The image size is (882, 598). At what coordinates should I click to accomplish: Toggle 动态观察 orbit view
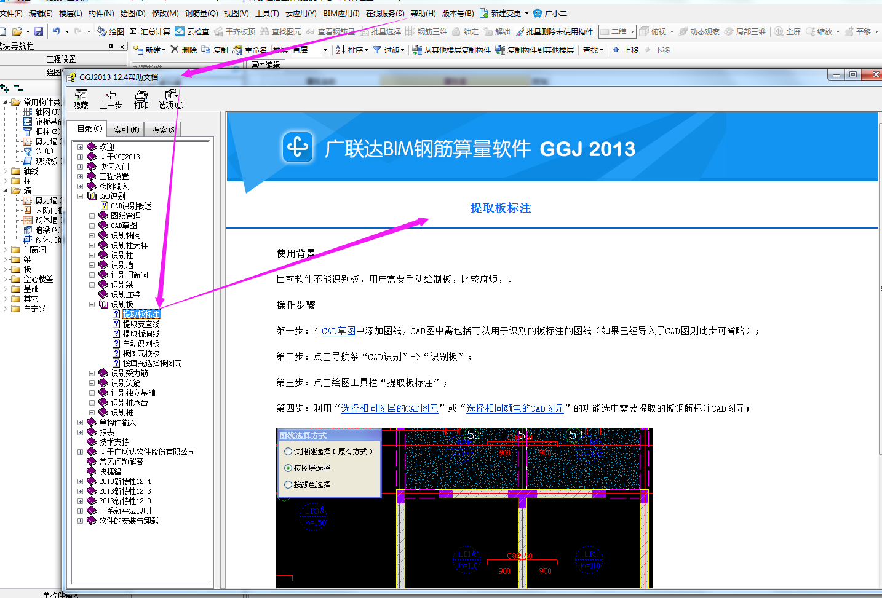[699, 31]
